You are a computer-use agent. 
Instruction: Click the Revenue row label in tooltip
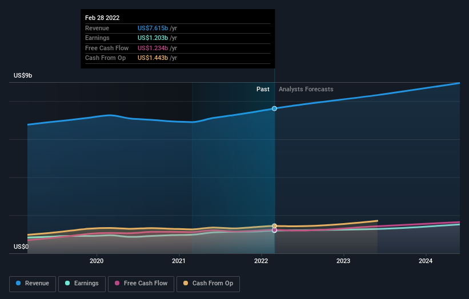coord(97,28)
